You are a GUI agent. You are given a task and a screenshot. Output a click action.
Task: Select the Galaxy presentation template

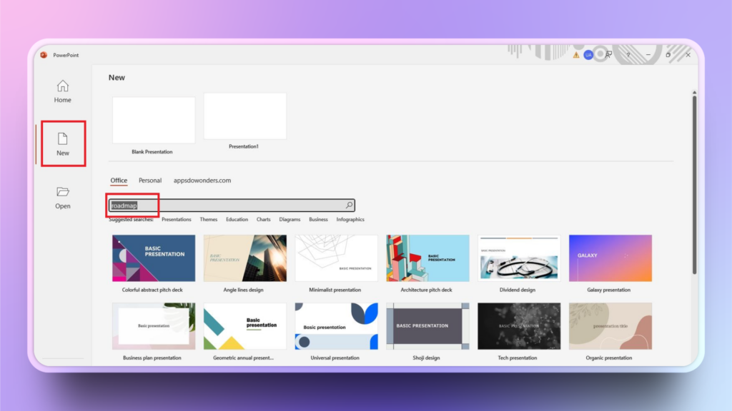610,258
